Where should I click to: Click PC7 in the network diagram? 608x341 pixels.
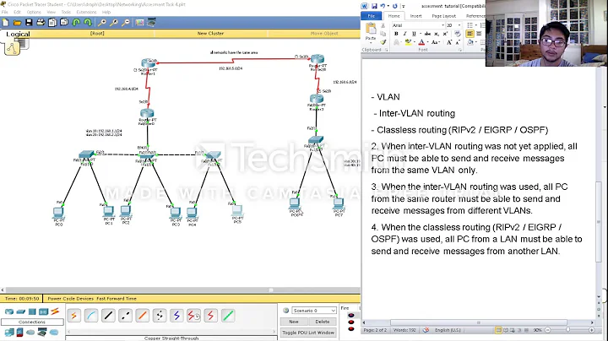tap(339, 203)
